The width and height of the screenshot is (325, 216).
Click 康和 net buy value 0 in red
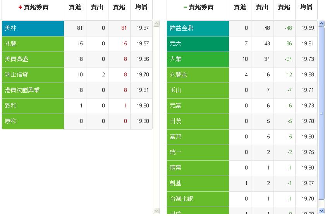tap(126, 121)
